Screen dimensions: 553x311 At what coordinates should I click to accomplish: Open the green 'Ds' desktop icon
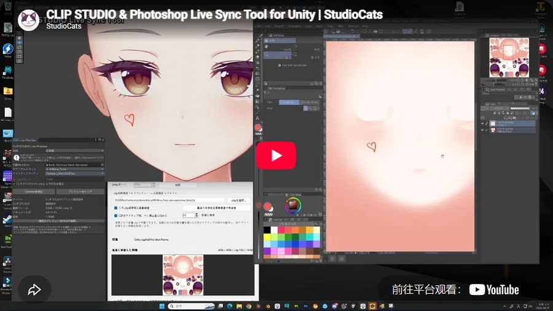[7, 240]
